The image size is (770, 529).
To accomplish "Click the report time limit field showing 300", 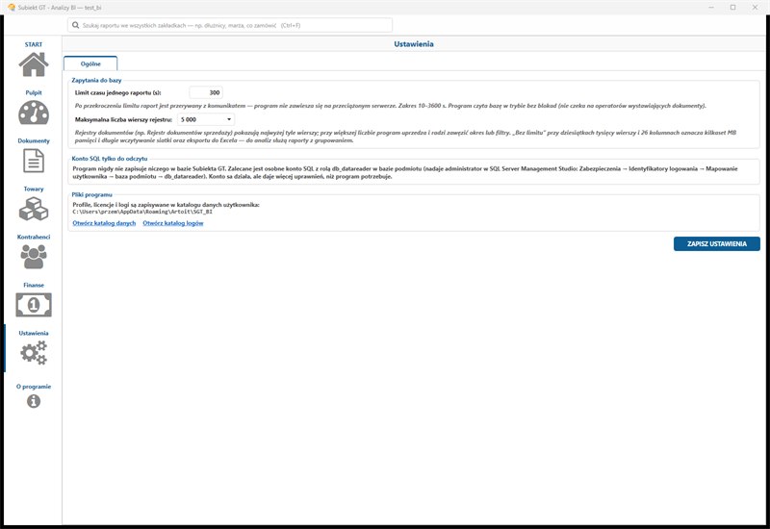I will [206, 92].
